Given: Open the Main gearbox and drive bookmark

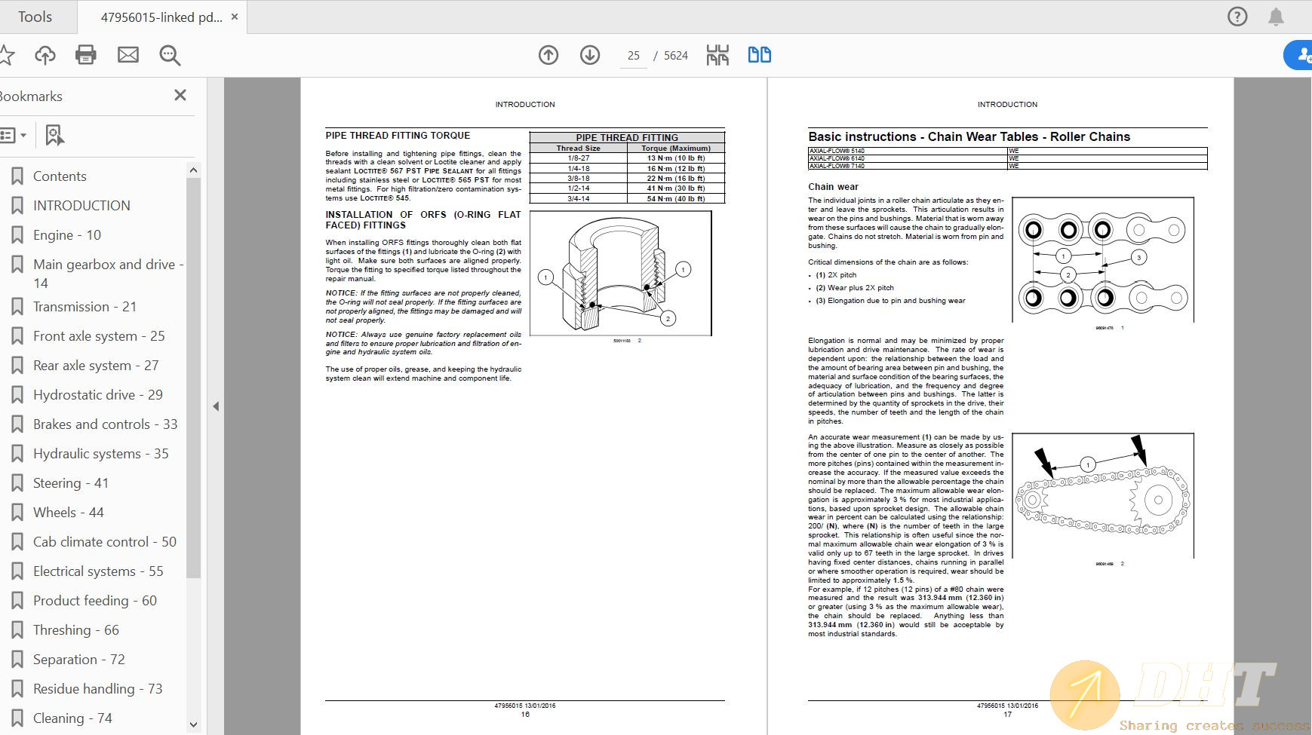Looking at the screenshot, I should 108,274.
